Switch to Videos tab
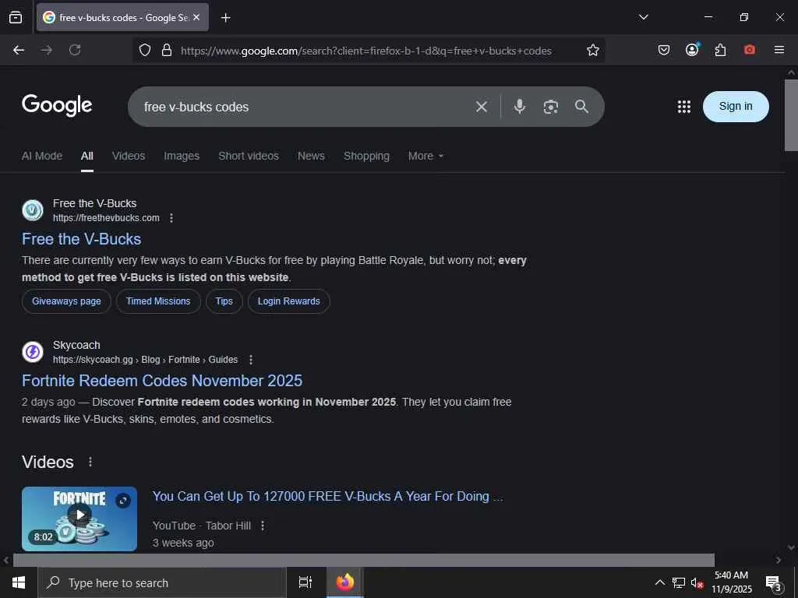The height and width of the screenshot is (598, 798). tap(129, 156)
